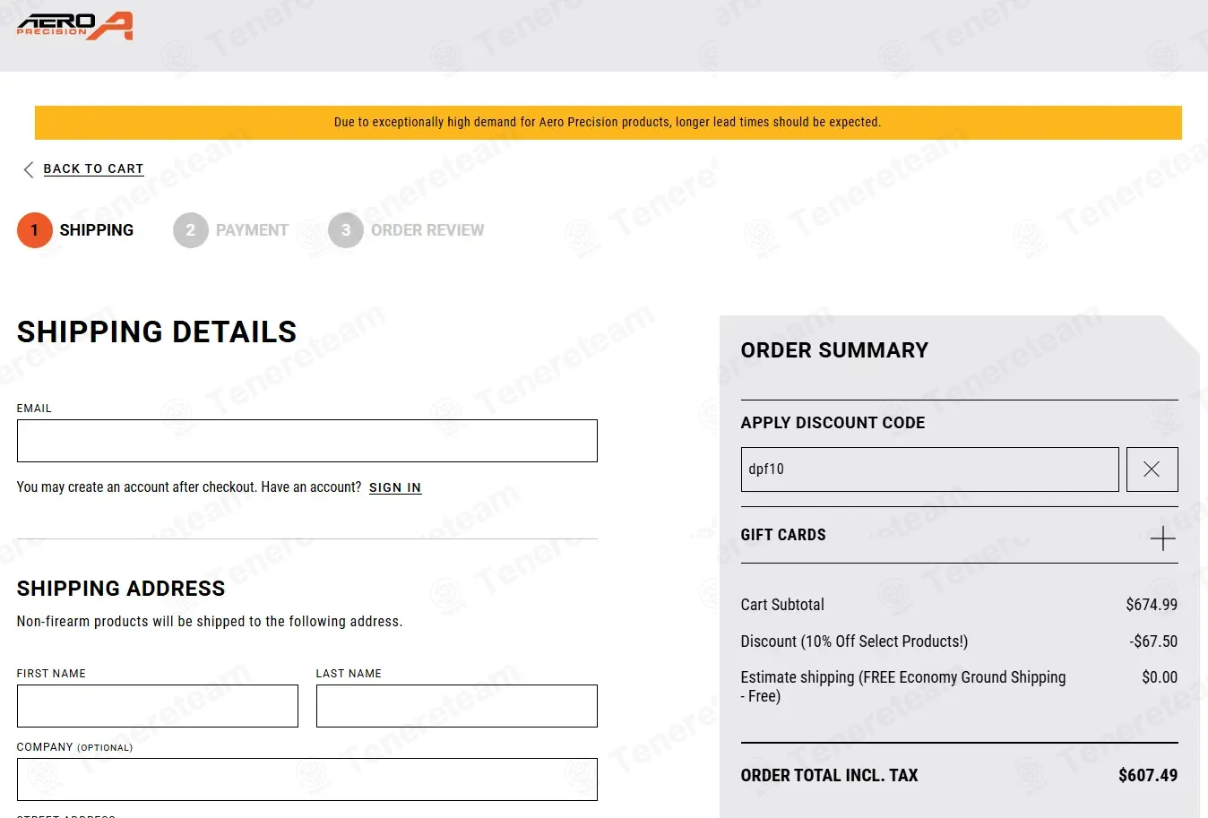Remove discount code with X button

(1152, 469)
